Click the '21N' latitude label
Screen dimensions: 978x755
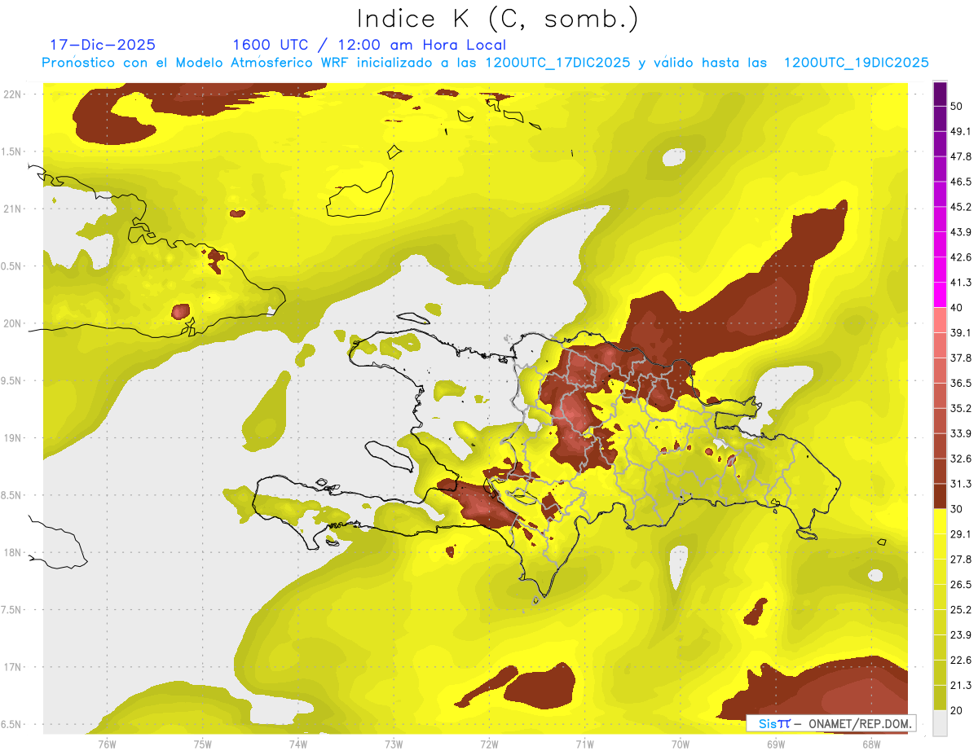tap(14, 209)
